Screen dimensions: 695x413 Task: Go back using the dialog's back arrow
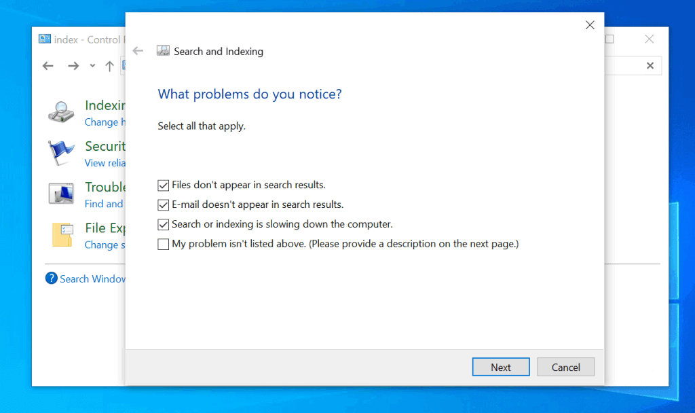coord(138,50)
